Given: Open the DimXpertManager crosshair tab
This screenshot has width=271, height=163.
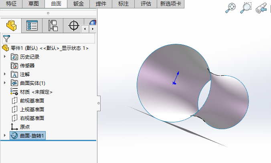Looking at the screenshot, I should tap(74, 26).
